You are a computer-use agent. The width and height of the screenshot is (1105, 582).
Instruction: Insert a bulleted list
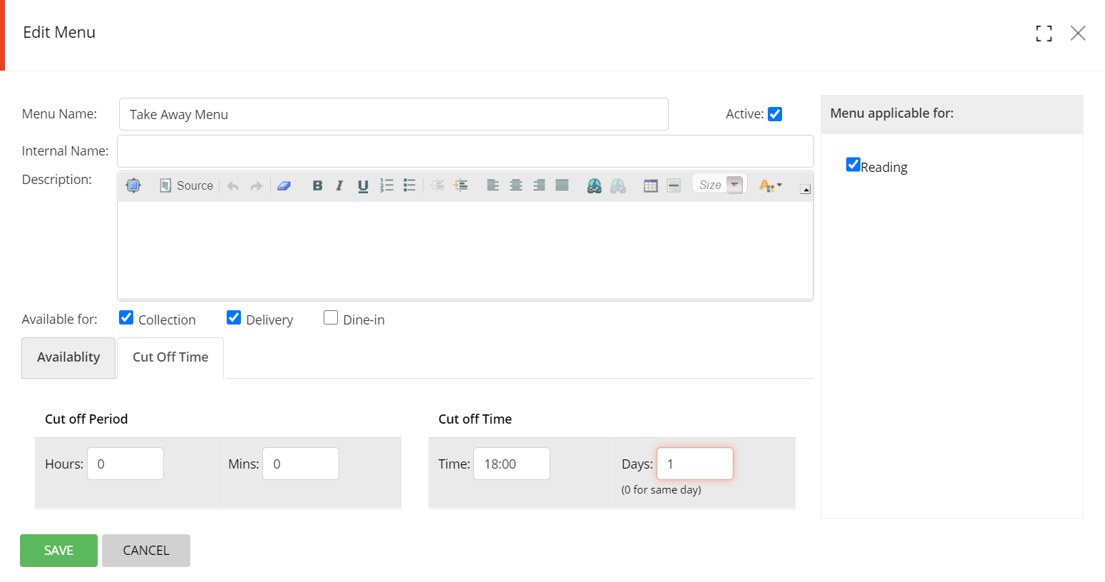pyautogui.click(x=409, y=185)
